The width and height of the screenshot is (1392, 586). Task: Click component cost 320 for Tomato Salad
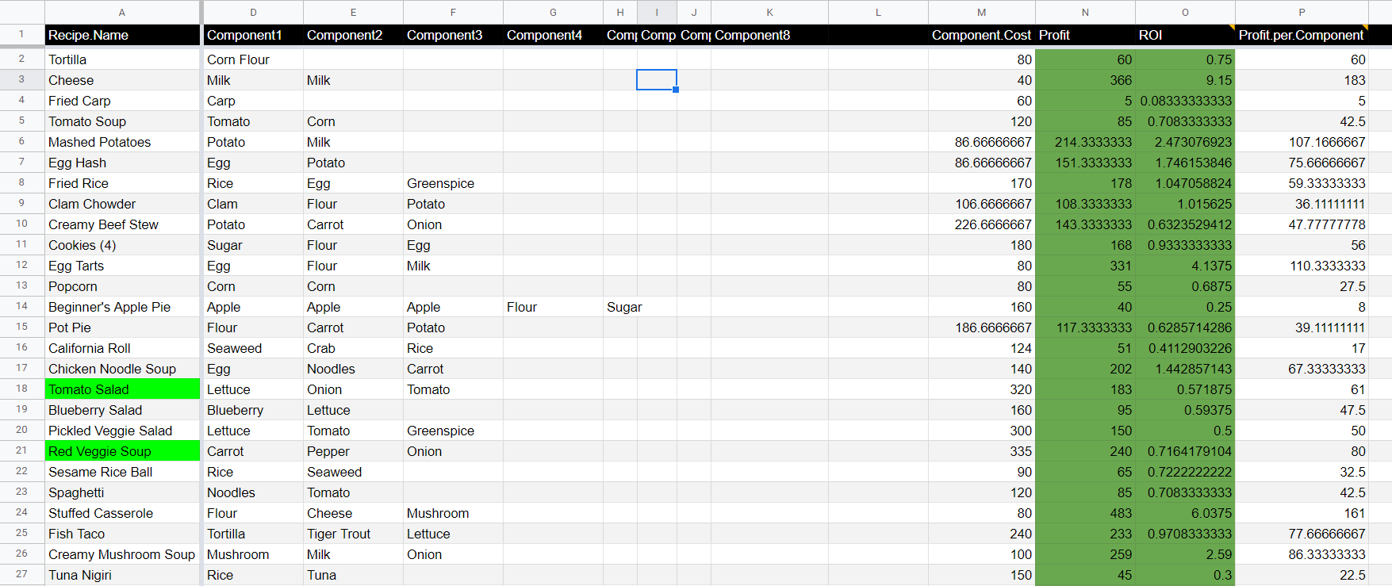point(982,389)
